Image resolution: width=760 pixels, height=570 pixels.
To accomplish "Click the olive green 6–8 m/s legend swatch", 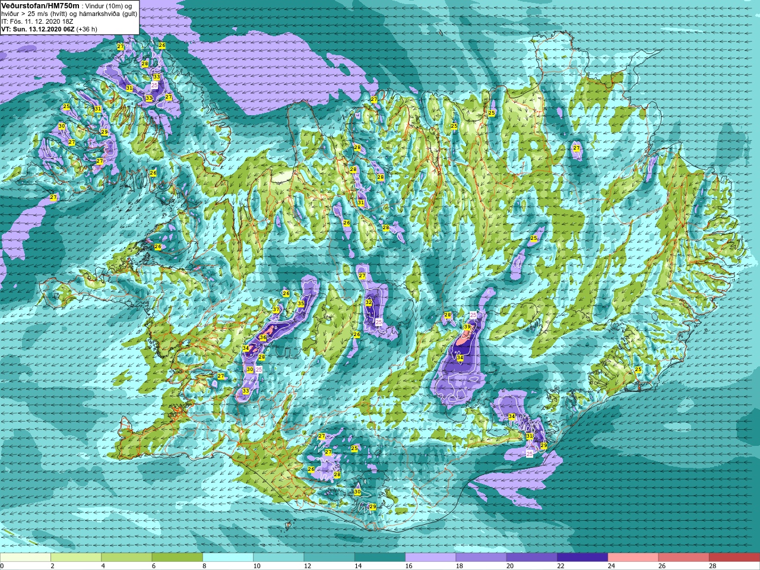I will pyautogui.click(x=178, y=558).
